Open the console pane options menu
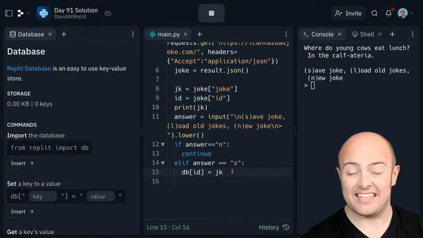Screen dimensions: 423x238 [412, 34]
